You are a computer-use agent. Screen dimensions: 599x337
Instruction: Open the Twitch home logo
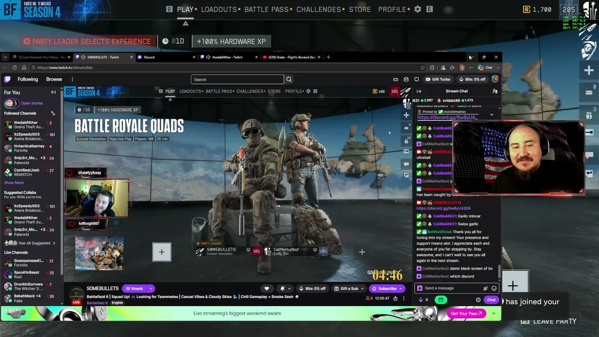(x=7, y=79)
